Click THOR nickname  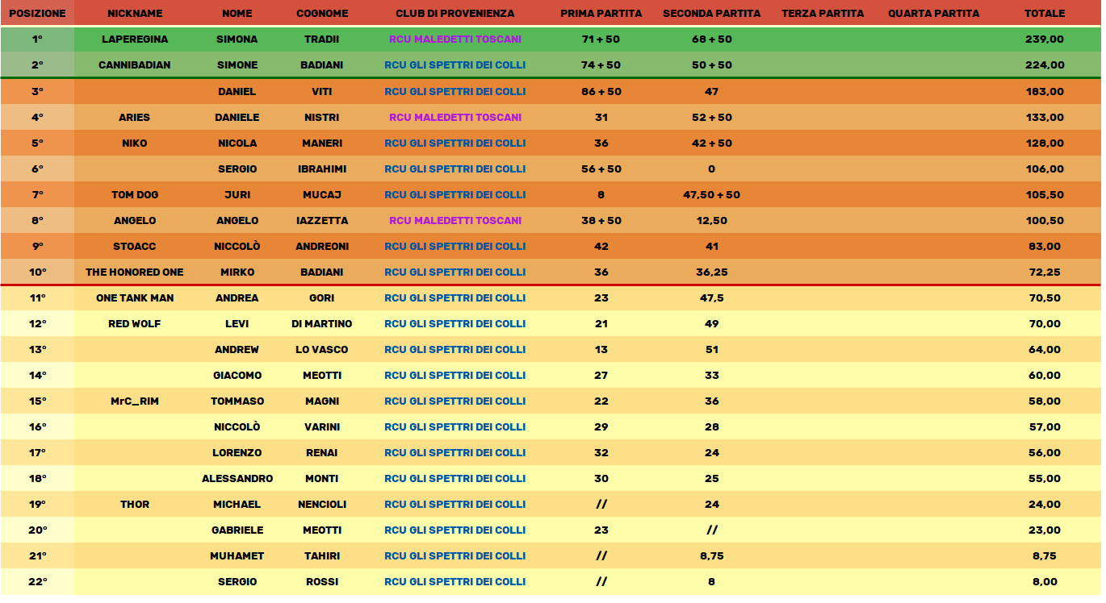pos(135,505)
